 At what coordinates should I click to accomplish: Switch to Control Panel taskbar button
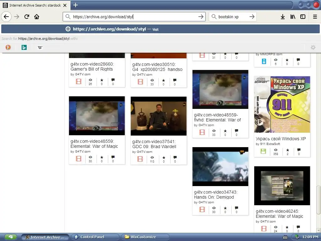point(95,237)
